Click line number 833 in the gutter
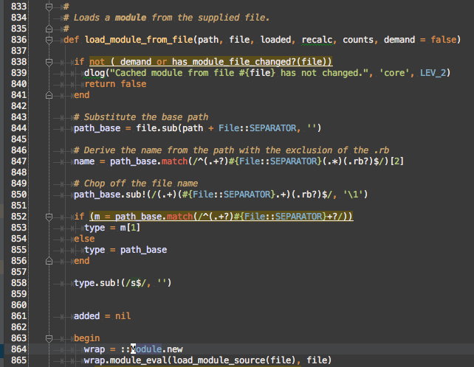This screenshot has height=367, width=474. click(x=18, y=7)
